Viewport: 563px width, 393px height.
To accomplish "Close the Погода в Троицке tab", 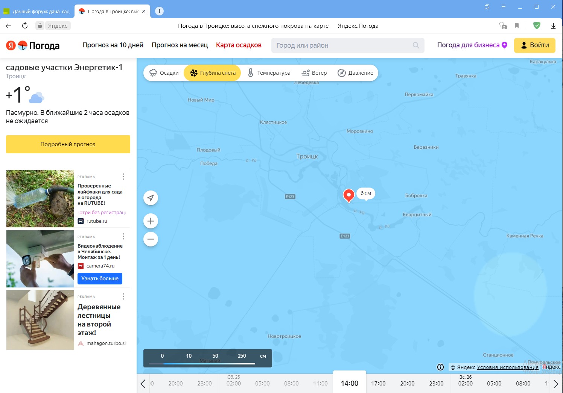I will click(x=144, y=11).
